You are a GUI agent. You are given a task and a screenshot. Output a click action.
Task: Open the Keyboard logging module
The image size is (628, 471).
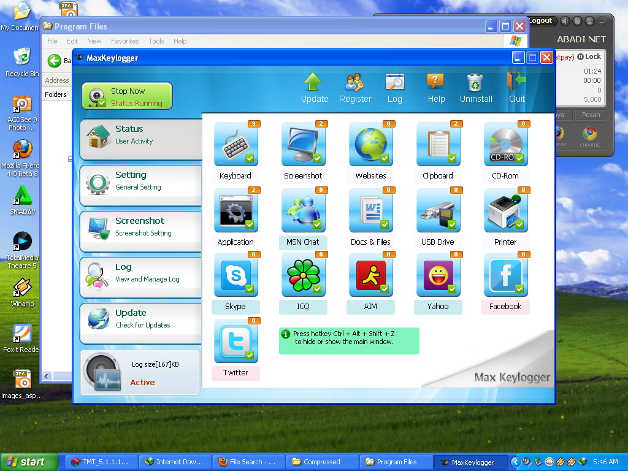236,144
